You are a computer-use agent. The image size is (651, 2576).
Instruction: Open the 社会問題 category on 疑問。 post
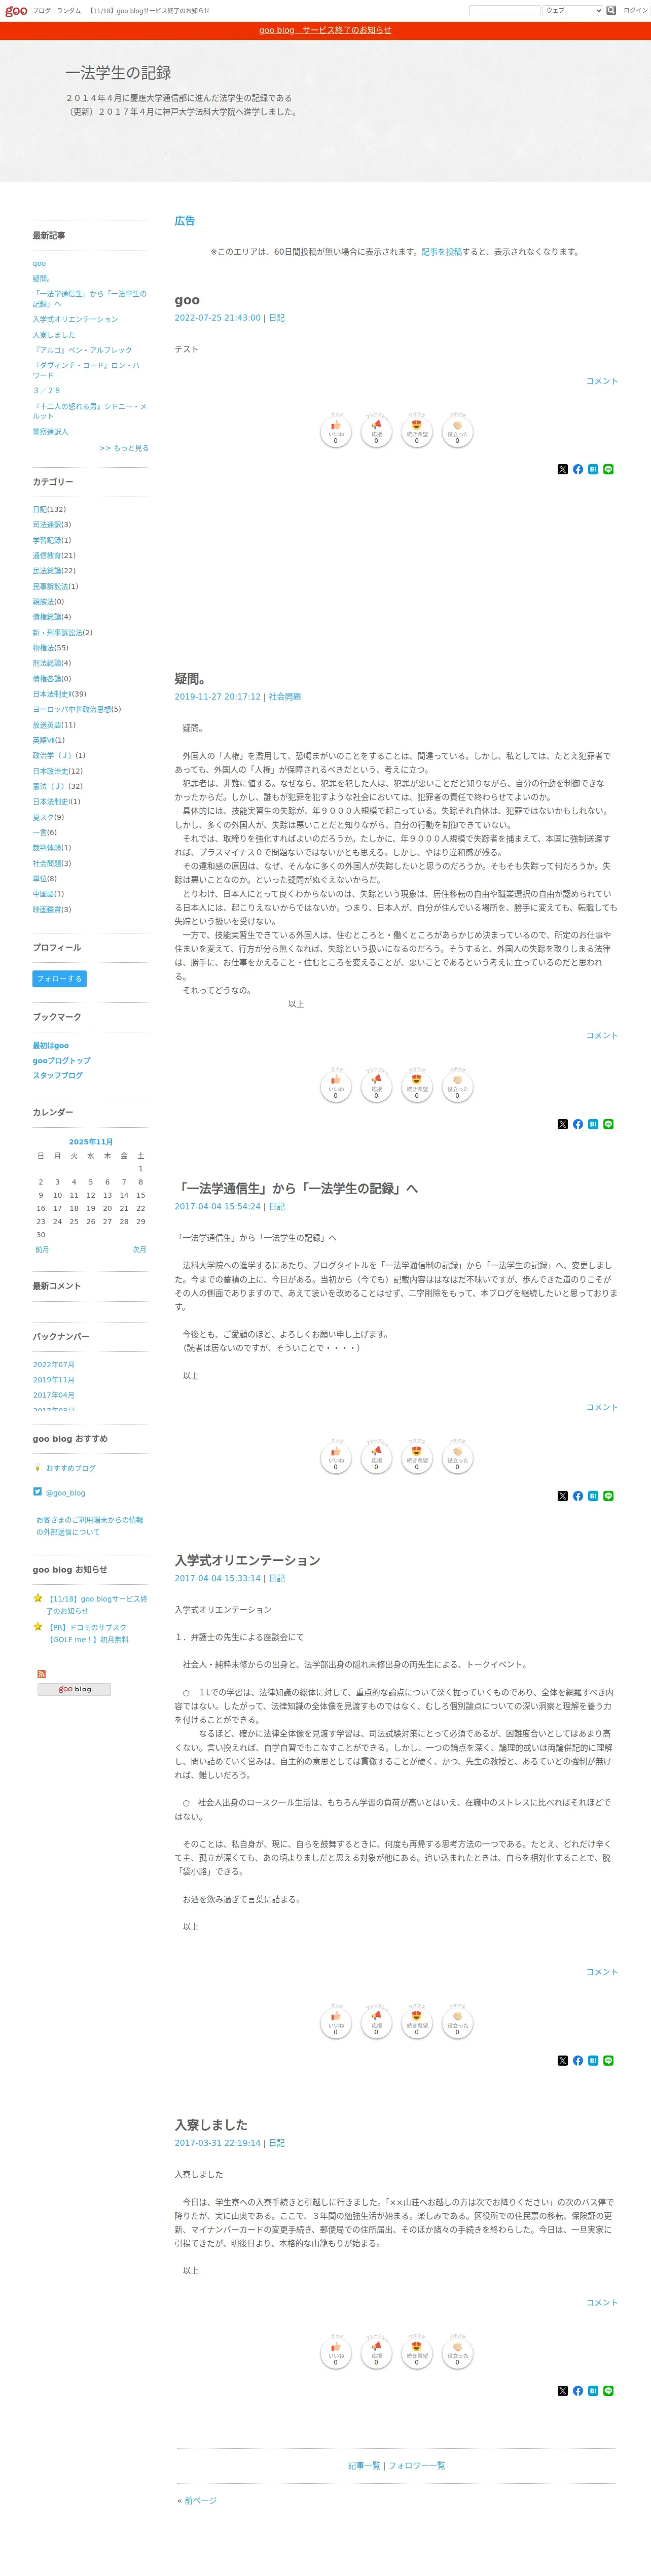(x=284, y=697)
